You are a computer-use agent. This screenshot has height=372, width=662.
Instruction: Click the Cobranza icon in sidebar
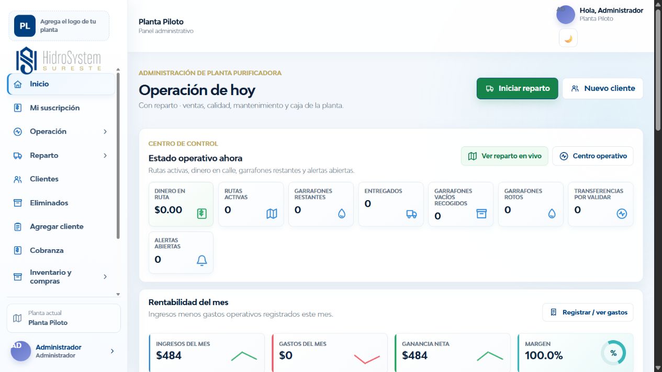tap(18, 250)
